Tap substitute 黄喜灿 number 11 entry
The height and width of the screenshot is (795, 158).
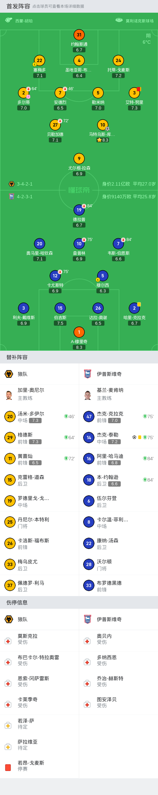click(x=39, y=459)
